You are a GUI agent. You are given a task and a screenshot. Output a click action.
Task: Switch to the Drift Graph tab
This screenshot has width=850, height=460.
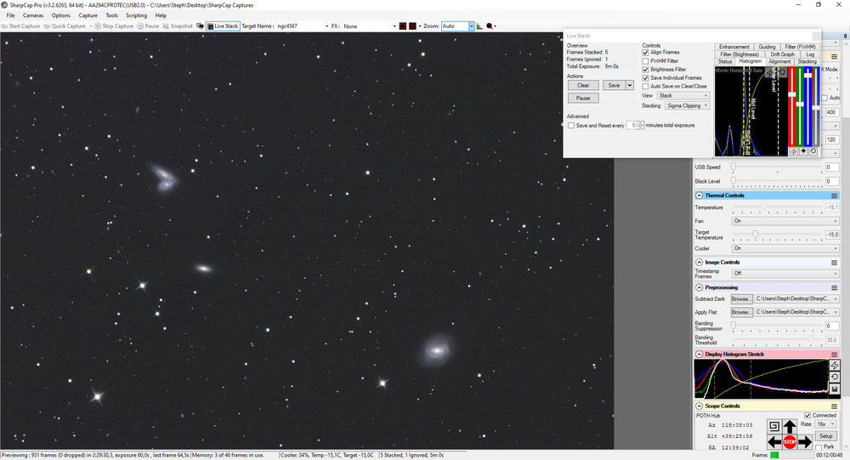782,54
